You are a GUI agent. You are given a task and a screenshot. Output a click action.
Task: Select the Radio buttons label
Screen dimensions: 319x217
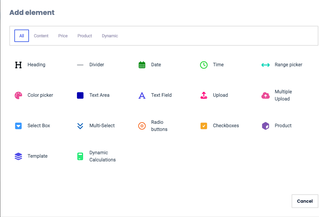coord(159,126)
